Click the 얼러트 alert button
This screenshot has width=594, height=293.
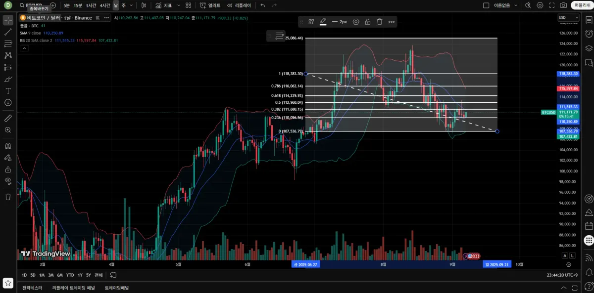[210, 5]
